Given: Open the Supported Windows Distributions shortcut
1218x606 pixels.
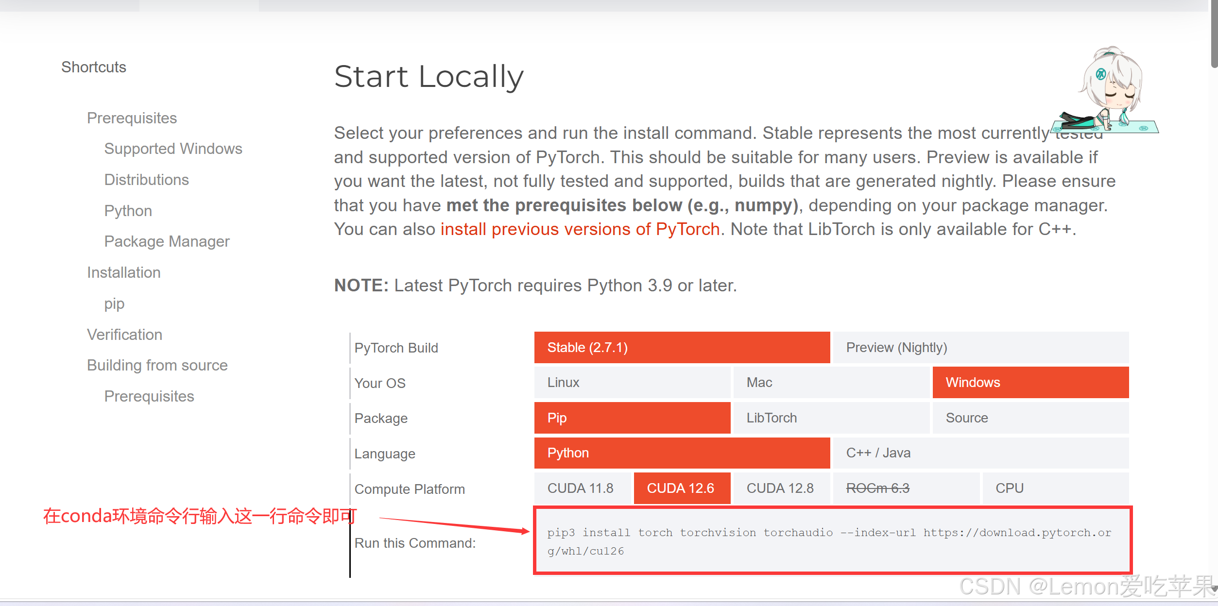Looking at the screenshot, I should click(x=173, y=164).
